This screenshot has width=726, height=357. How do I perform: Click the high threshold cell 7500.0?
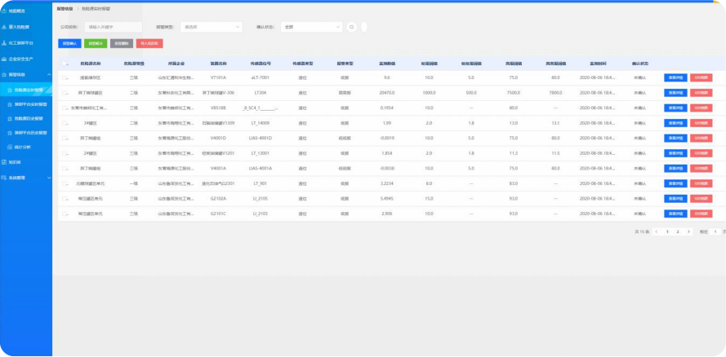click(x=513, y=93)
